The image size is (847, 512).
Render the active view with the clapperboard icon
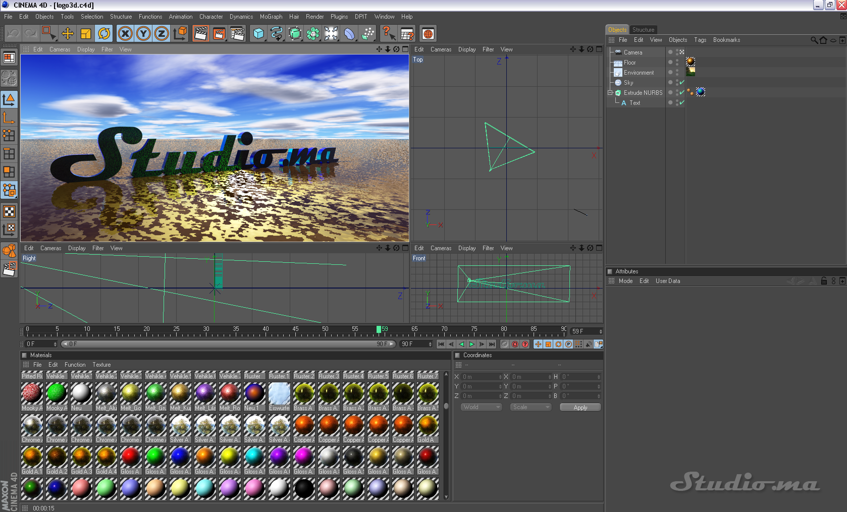201,34
